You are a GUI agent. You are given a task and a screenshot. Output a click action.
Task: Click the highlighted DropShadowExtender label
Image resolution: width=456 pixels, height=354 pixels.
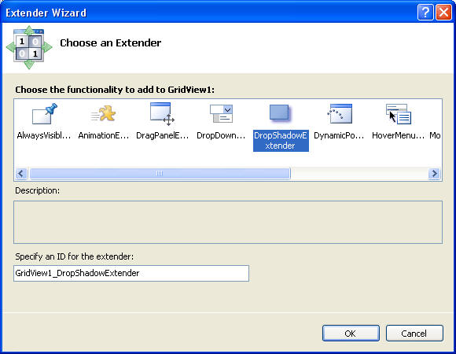tap(281, 141)
